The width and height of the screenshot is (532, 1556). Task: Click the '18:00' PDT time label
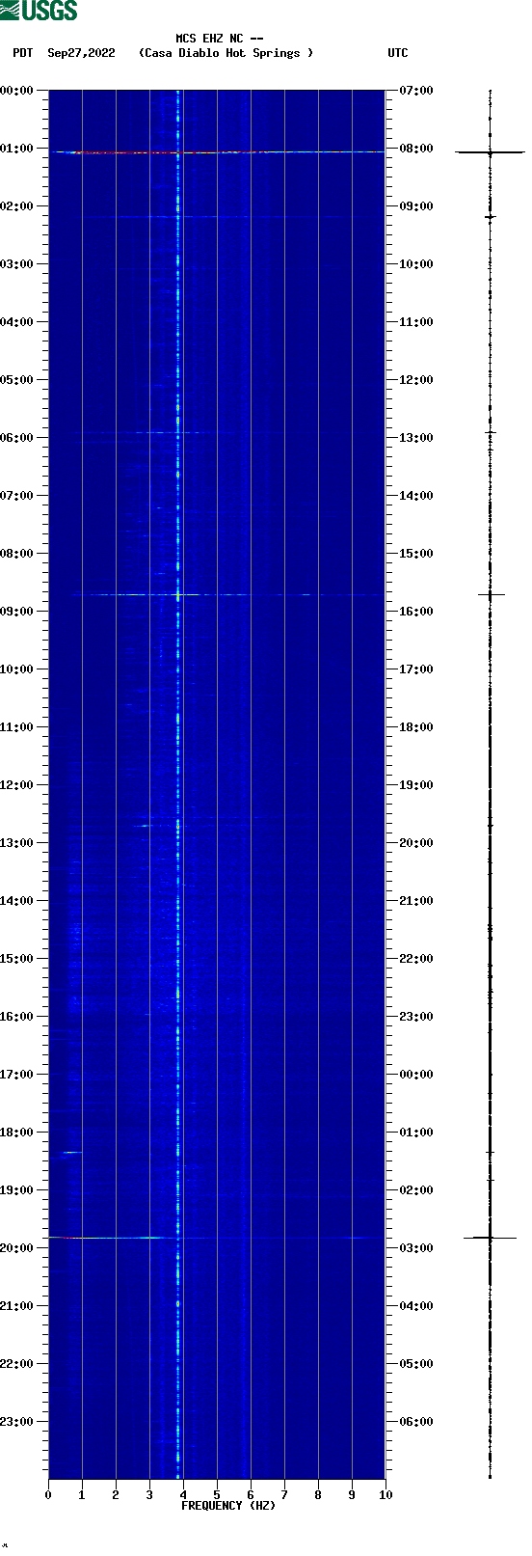coord(16,1133)
